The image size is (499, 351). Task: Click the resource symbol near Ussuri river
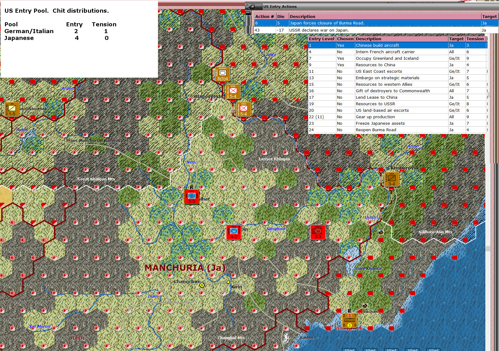pyautogui.click(x=381, y=232)
